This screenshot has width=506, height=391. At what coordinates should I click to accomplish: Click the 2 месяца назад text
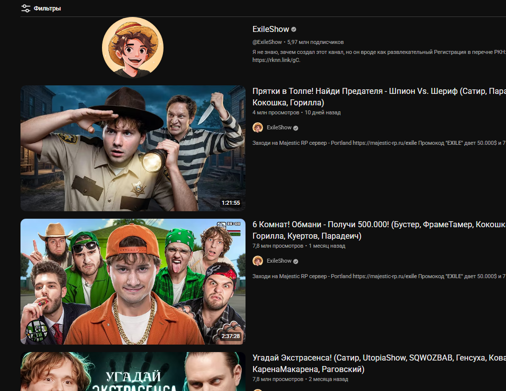[328, 380]
